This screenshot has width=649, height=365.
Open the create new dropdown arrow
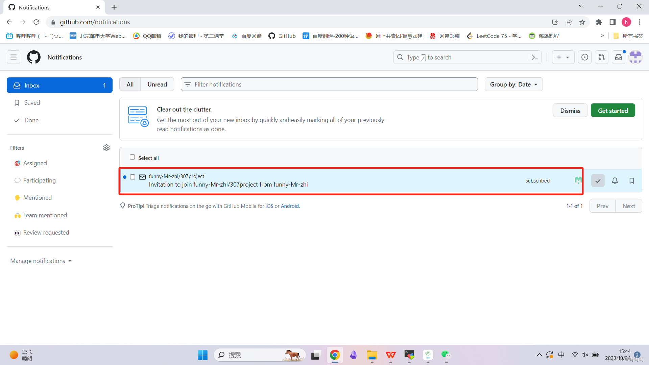(568, 57)
